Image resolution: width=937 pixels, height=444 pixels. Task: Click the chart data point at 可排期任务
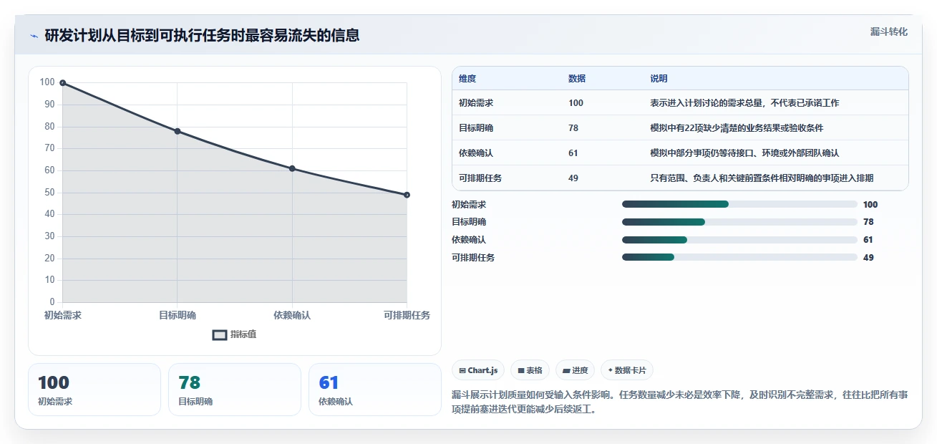click(407, 195)
